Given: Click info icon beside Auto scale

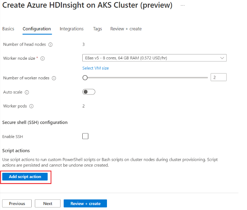Looking at the screenshot, I should click(x=27, y=92).
